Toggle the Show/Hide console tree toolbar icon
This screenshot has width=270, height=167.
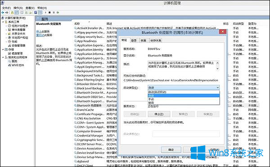click(17, 13)
